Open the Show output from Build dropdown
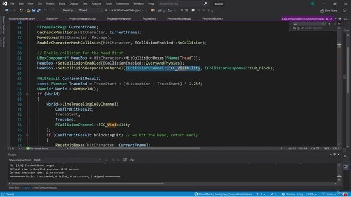Screen dimensions: 351x197 [67, 160]
